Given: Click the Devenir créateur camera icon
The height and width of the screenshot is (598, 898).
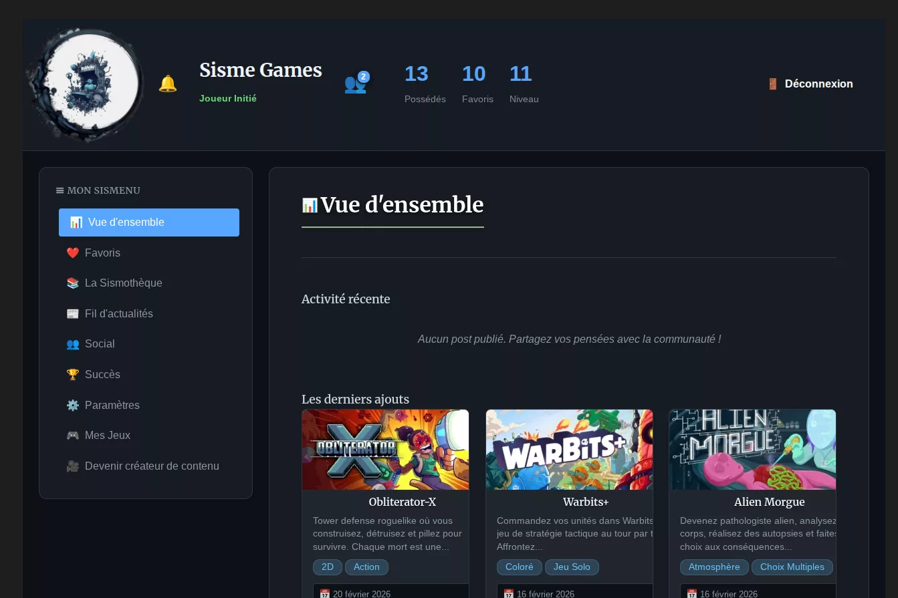Looking at the screenshot, I should 73,466.
